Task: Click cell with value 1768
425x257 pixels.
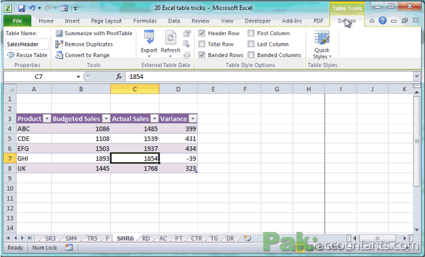Action: (x=135, y=168)
